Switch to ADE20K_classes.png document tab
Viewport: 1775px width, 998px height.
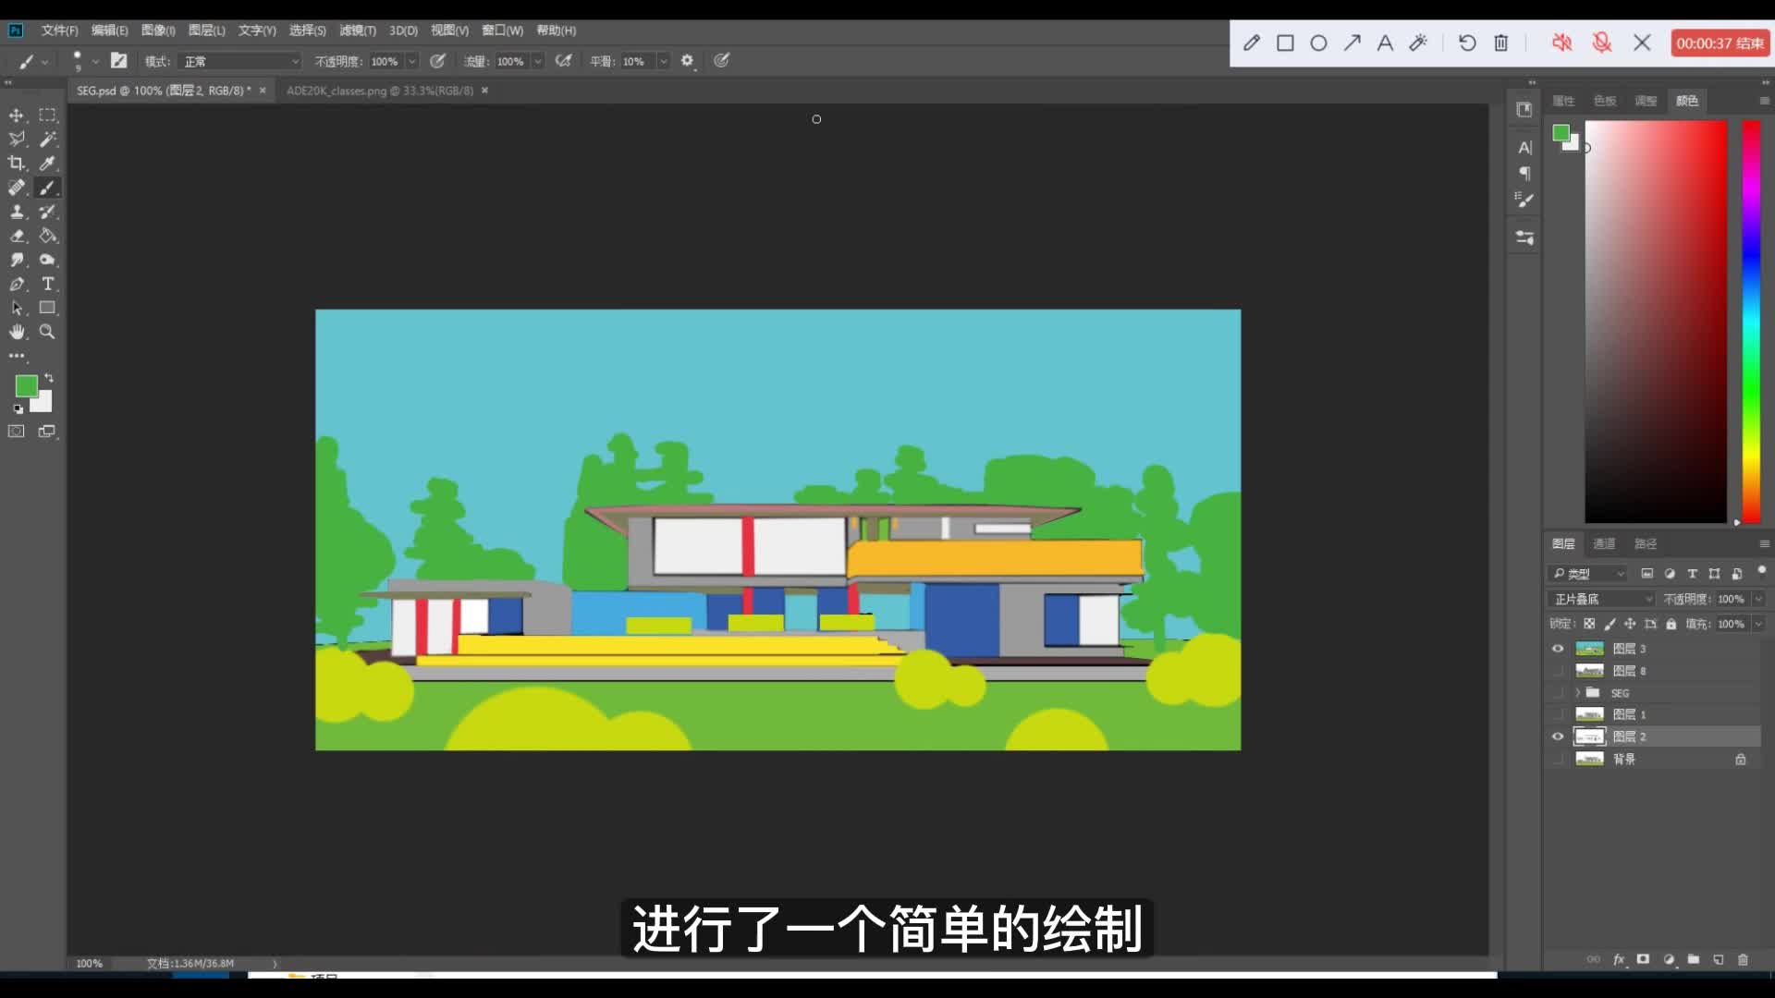coord(379,91)
